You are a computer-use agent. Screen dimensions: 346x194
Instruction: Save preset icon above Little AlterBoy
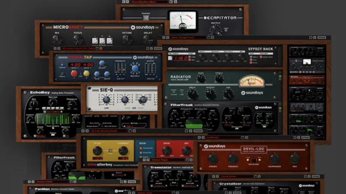[130, 131]
